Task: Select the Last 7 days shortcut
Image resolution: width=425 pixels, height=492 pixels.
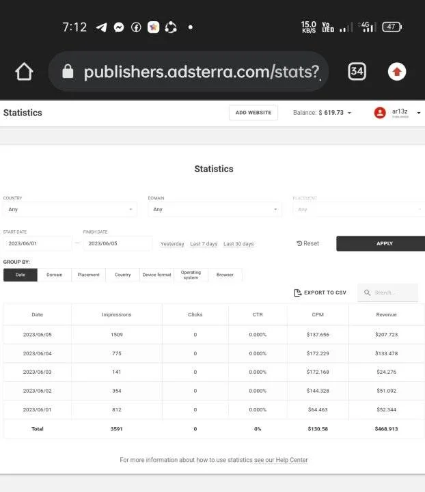Action: coord(204,244)
